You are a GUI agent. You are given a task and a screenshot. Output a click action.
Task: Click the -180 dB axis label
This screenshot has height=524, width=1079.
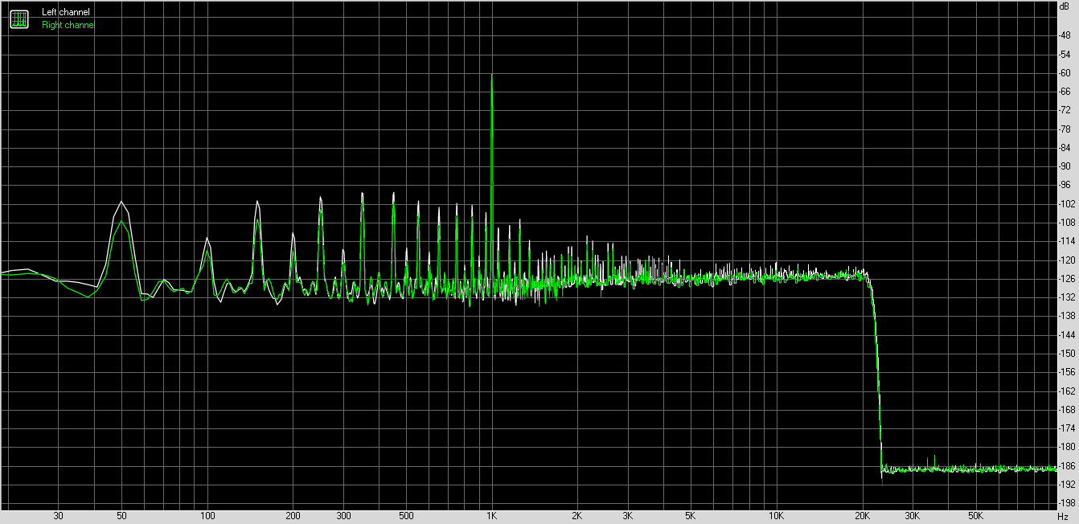[1068, 446]
